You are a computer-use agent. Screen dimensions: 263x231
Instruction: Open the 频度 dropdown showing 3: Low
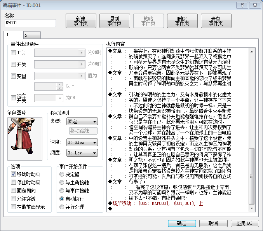(x=82, y=153)
